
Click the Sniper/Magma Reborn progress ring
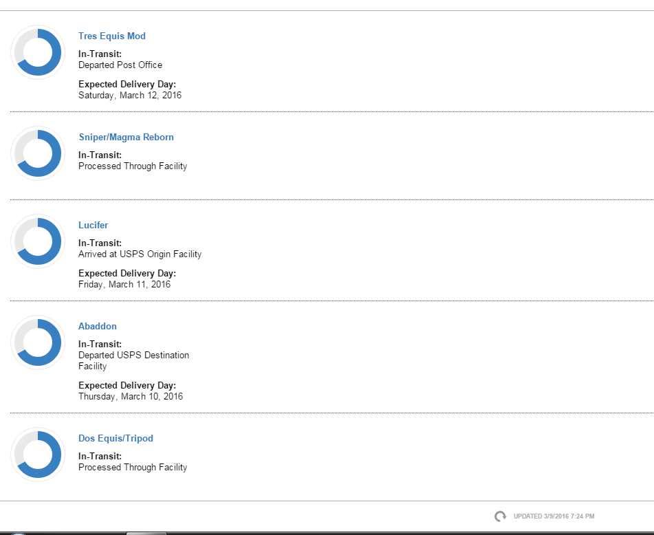tap(38, 153)
